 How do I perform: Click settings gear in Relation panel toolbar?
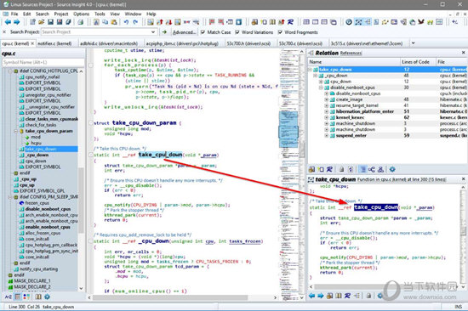392,169
